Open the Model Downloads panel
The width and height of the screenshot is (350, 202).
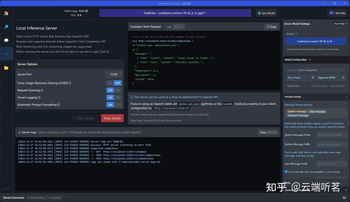(14, 197)
